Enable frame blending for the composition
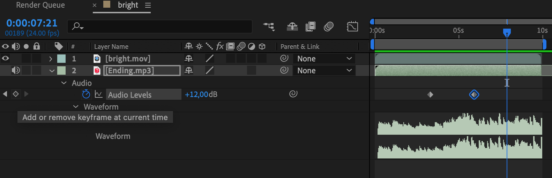This screenshot has width=552, height=178. [x=310, y=27]
